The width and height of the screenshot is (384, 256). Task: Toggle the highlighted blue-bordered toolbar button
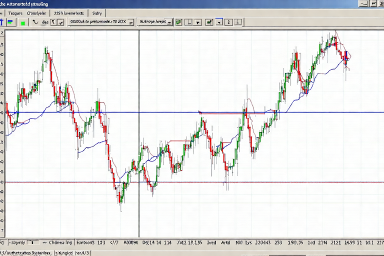click(x=219, y=22)
